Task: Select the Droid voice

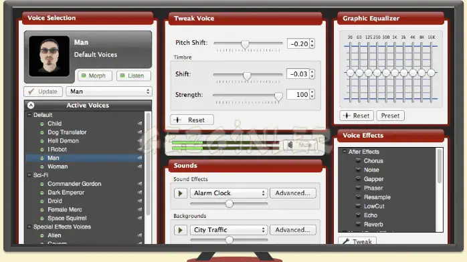Action: (55, 201)
